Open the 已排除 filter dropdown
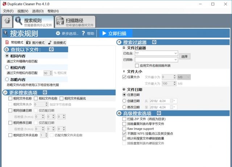Screen dimensions: 232x167 (x=175, y=60)
